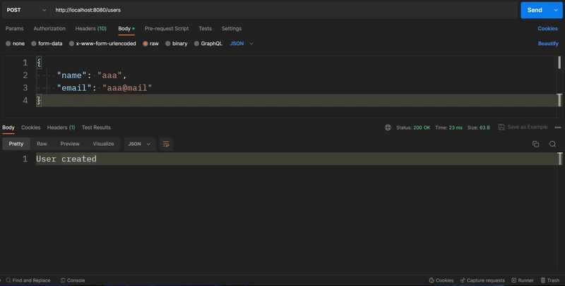Open the response Cookies tab
The height and width of the screenshot is (286, 565).
coord(30,128)
